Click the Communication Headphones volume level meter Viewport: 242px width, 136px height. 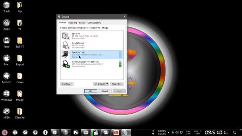[x=120, y=64]
